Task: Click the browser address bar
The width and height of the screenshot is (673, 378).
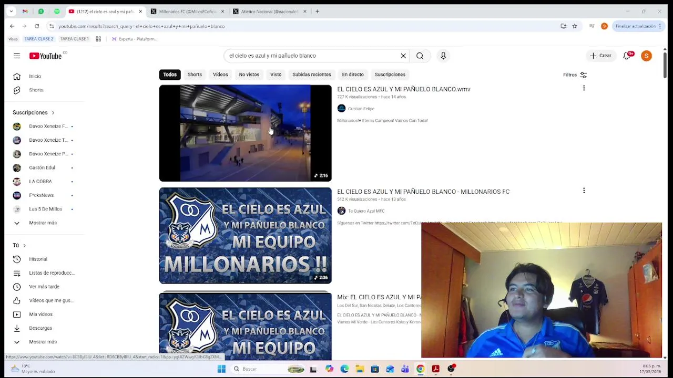Action: [305, 26]
